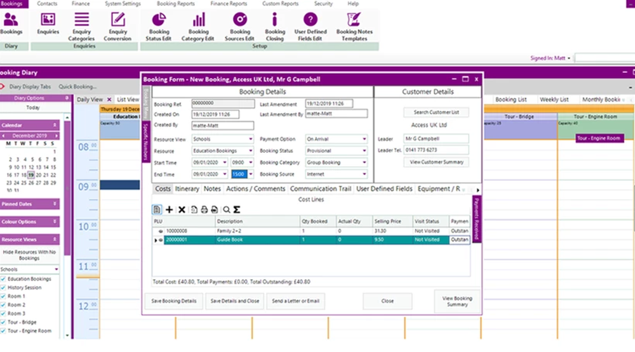
Task: Open Enquiry Categories in the ribbon
Action: point(81,26)
